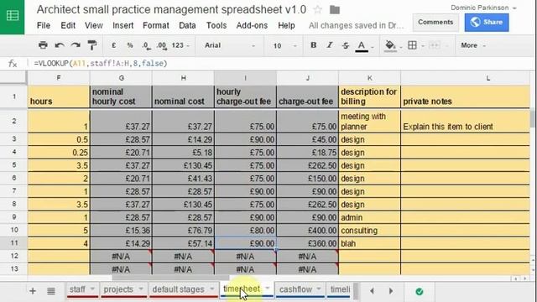Select the blah cell in row 11

(x=369, y=243)
